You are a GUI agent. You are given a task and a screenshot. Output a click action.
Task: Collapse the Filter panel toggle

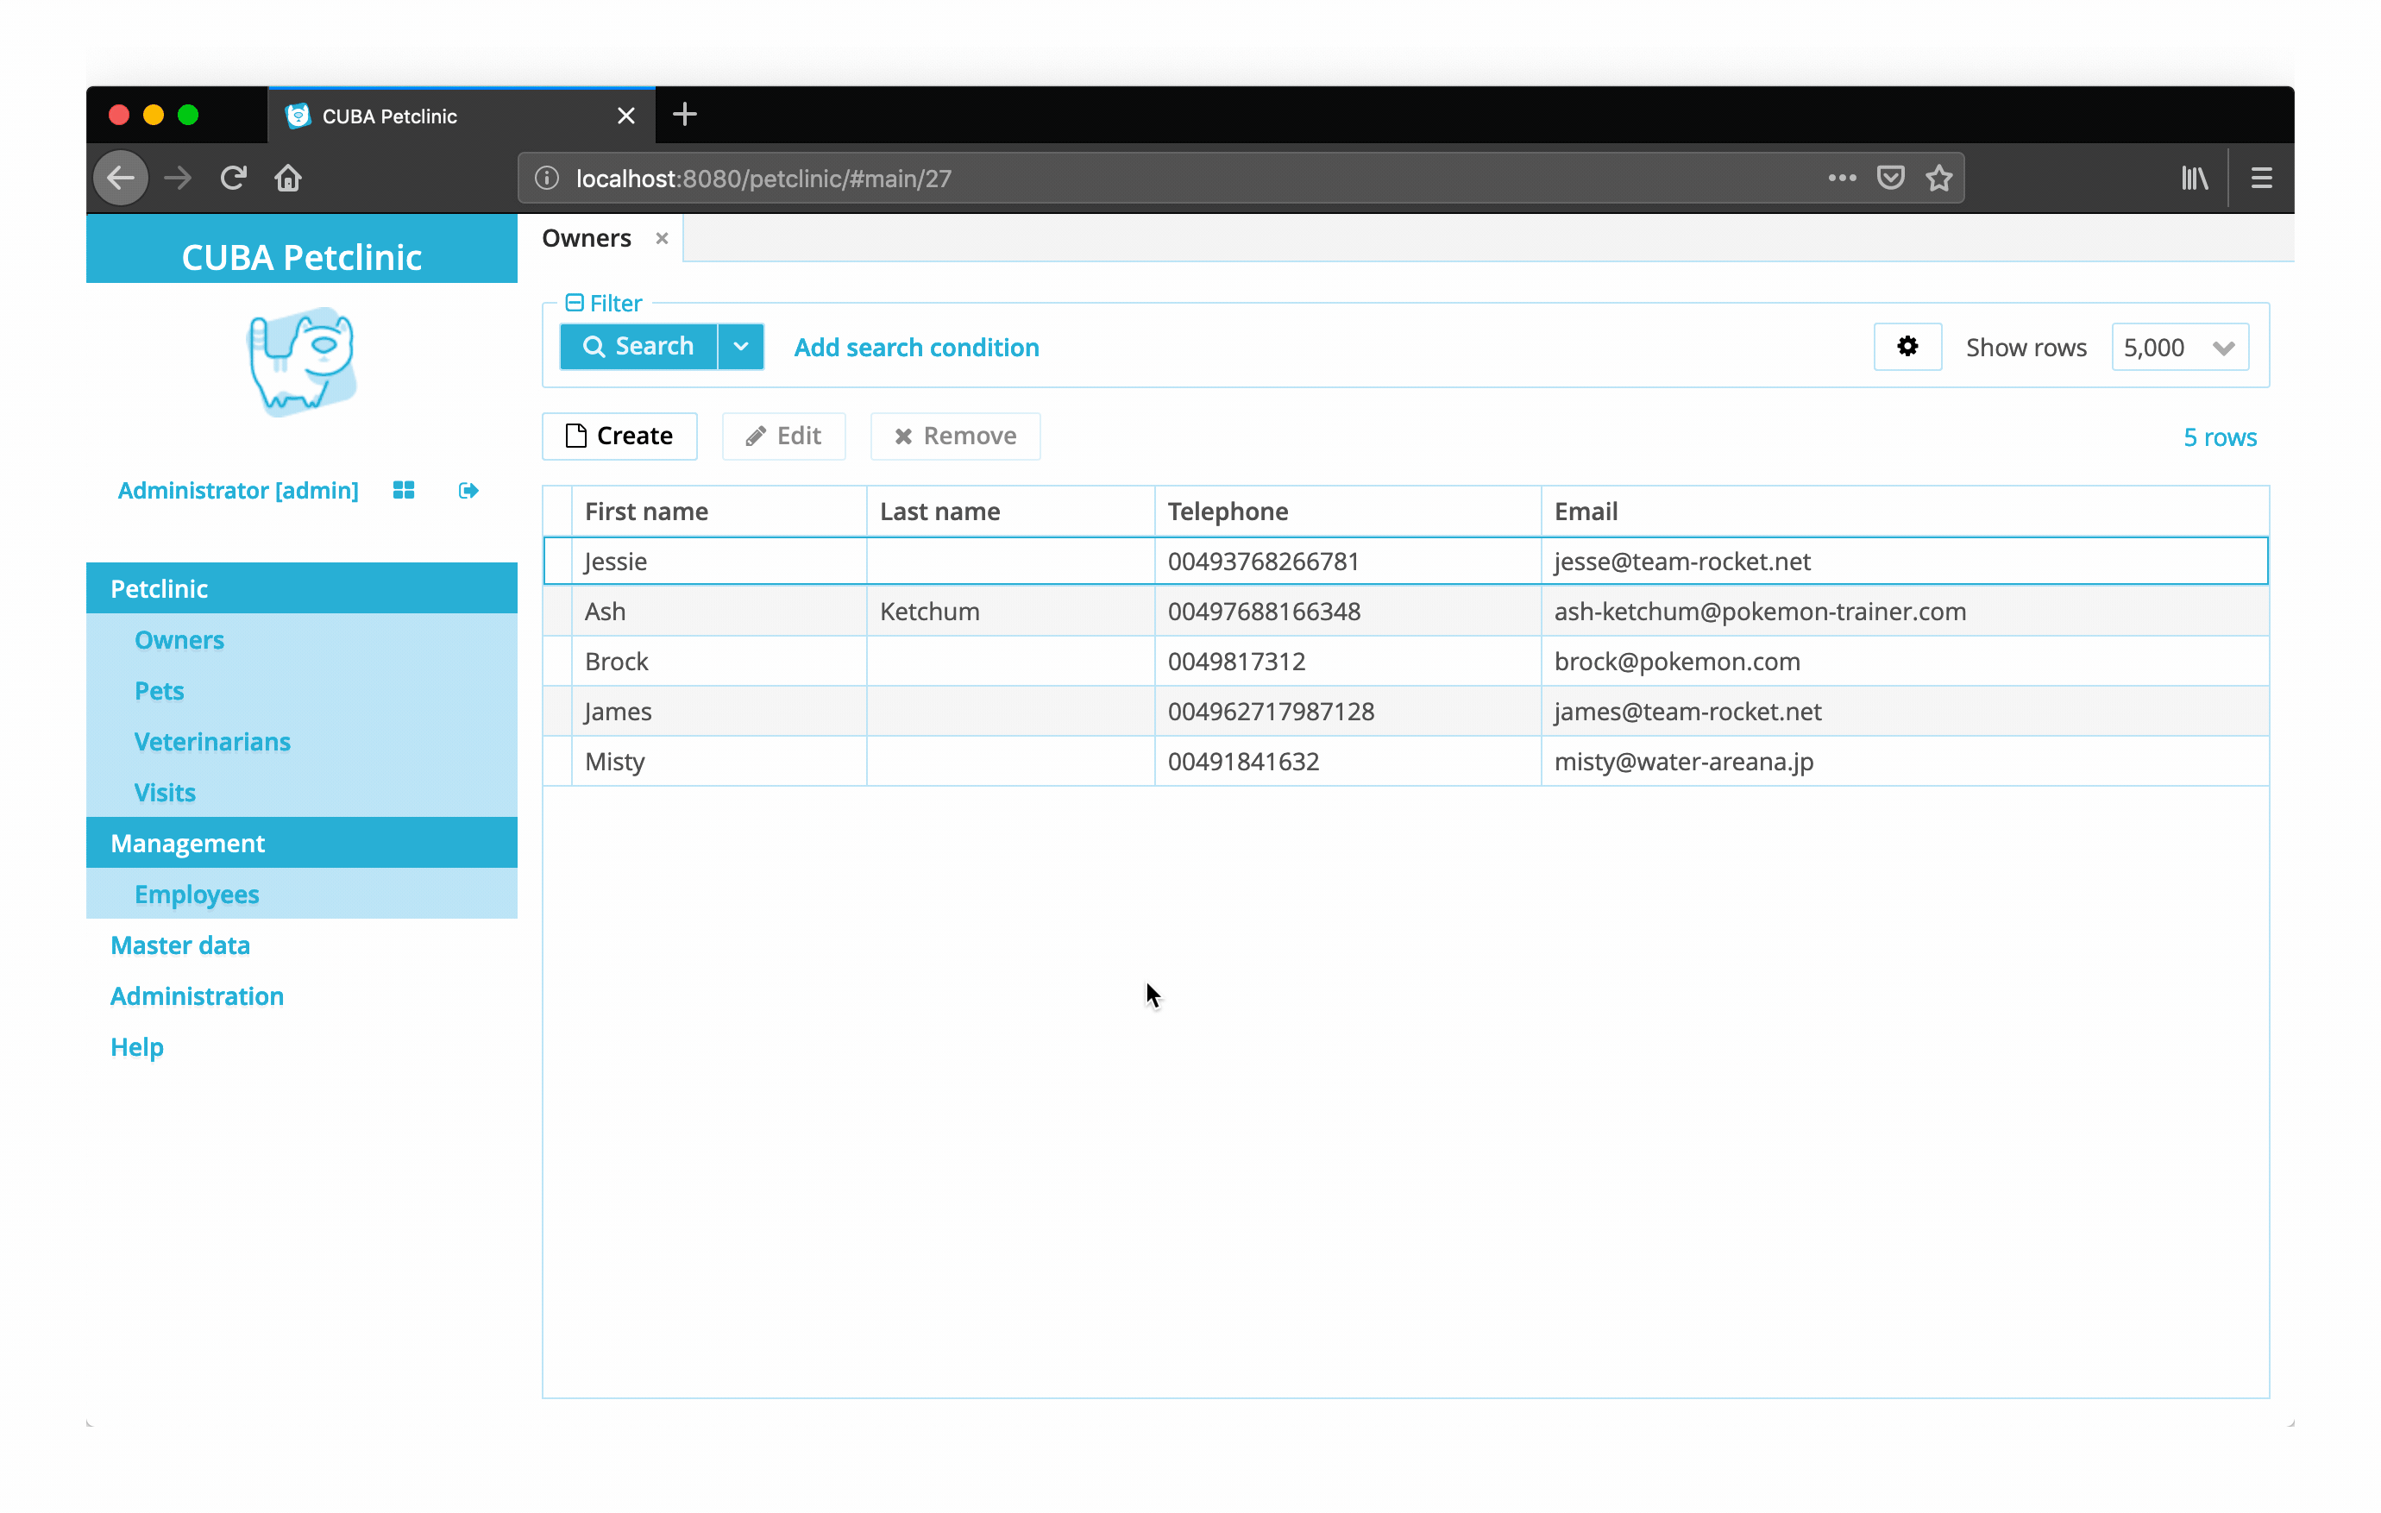(x=575, y=303)
